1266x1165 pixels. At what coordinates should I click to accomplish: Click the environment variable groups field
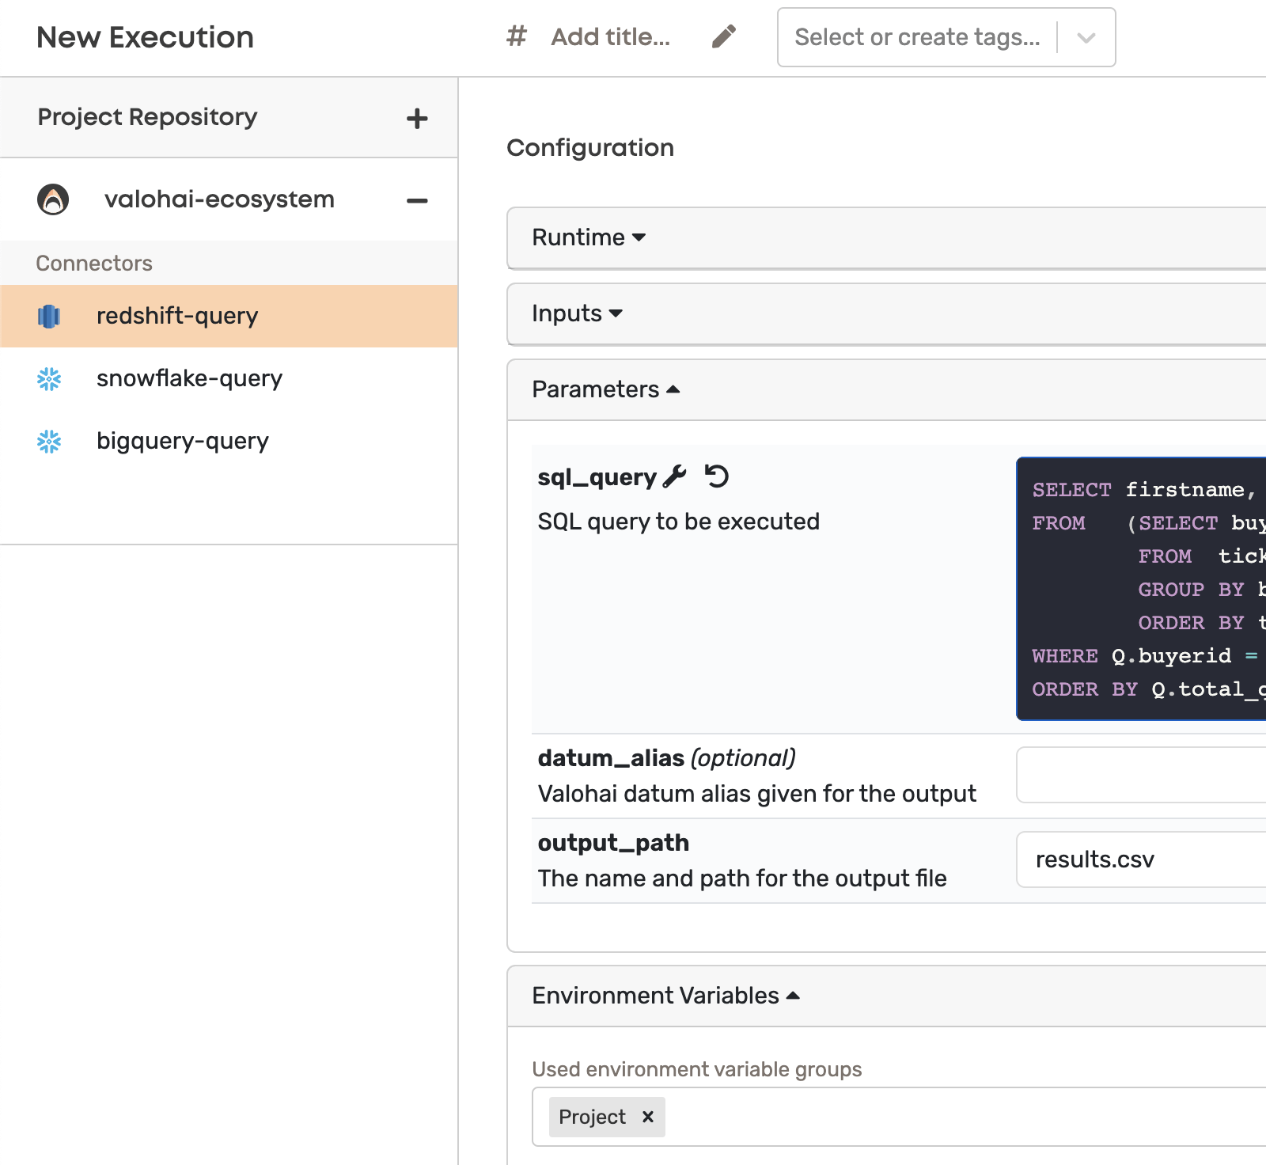899,1117
